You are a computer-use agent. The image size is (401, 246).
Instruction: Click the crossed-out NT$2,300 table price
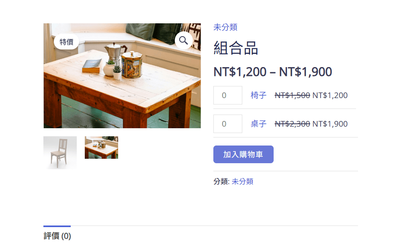click(292, 124)
